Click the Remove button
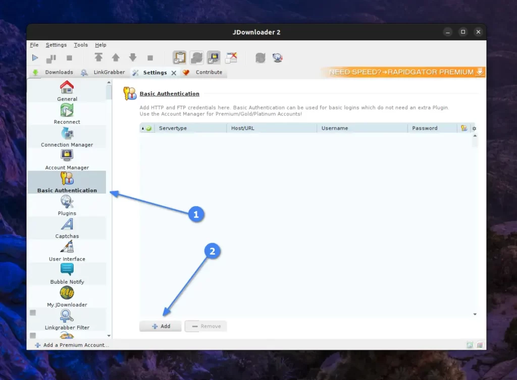This screenshot has width=517, height=380. (x=206, y=327)
